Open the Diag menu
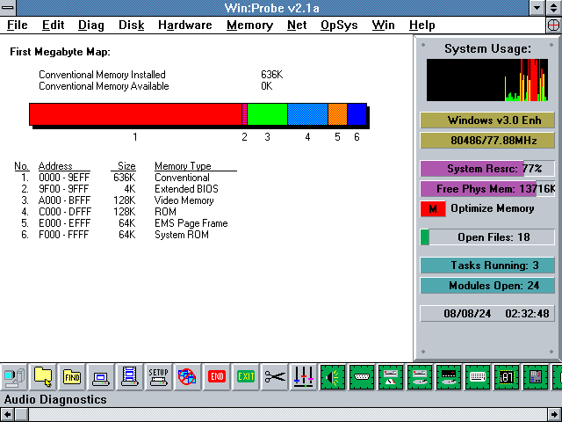 coord(91,25)
